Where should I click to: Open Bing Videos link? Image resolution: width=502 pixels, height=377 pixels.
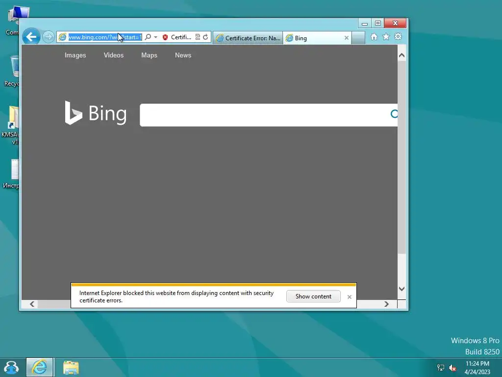(114, 55)
